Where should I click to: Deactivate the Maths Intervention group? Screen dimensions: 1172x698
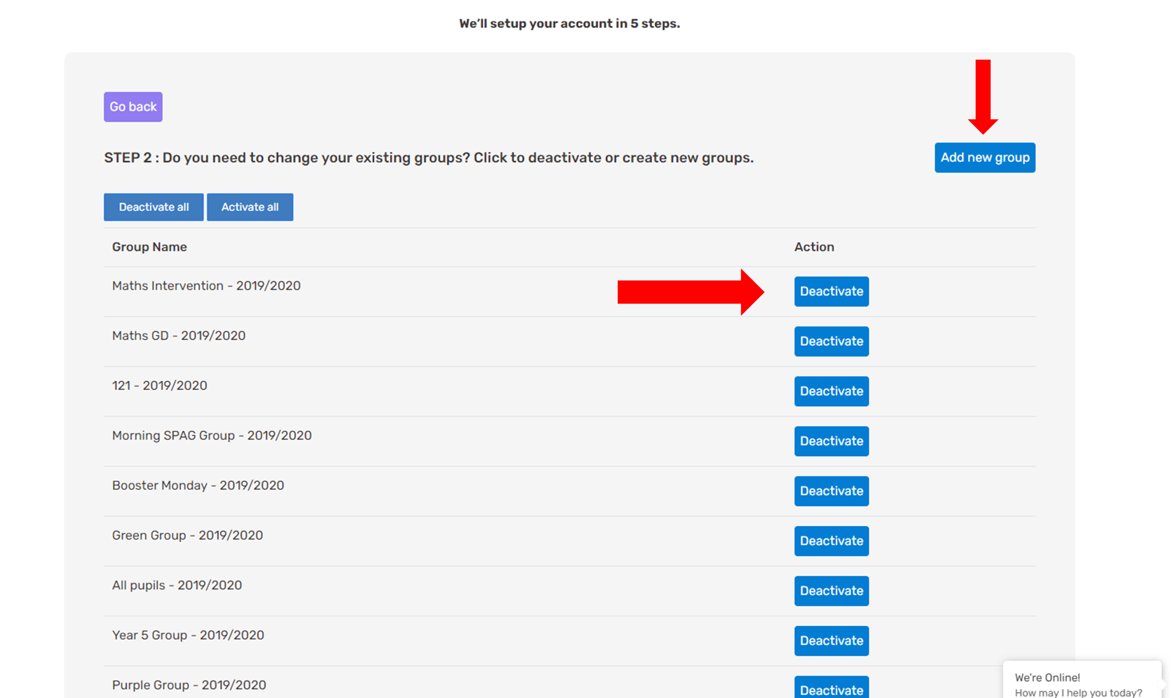[x=831, y=292]
